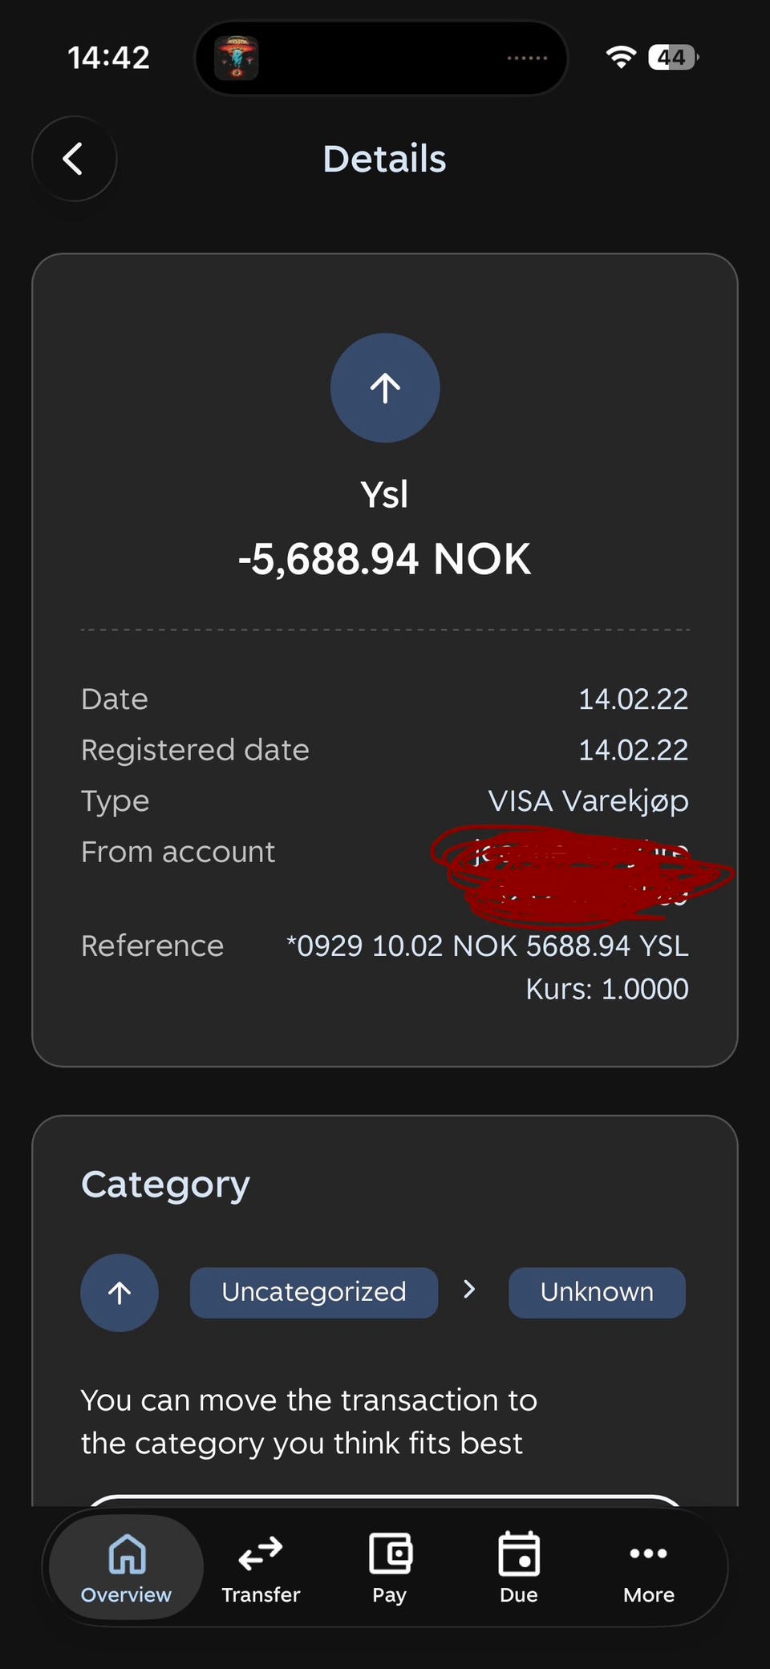Tap the Category section heading
Viewport: 770px width, 1669px height.
pyautogui.click(x=166, y=1185)
